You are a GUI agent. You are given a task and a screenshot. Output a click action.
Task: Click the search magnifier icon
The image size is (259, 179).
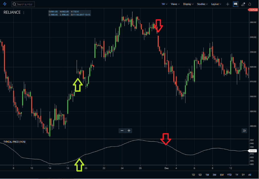pyautogui.click(x=14, y=4)
